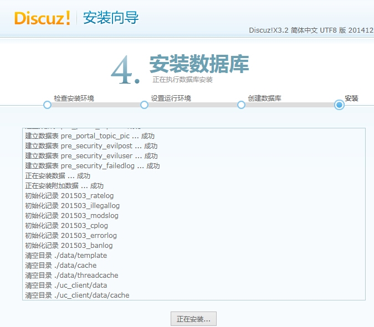Click the 安装 step label
The height and width of the screenshot is (327, 374).
click(x=351, y=98)
